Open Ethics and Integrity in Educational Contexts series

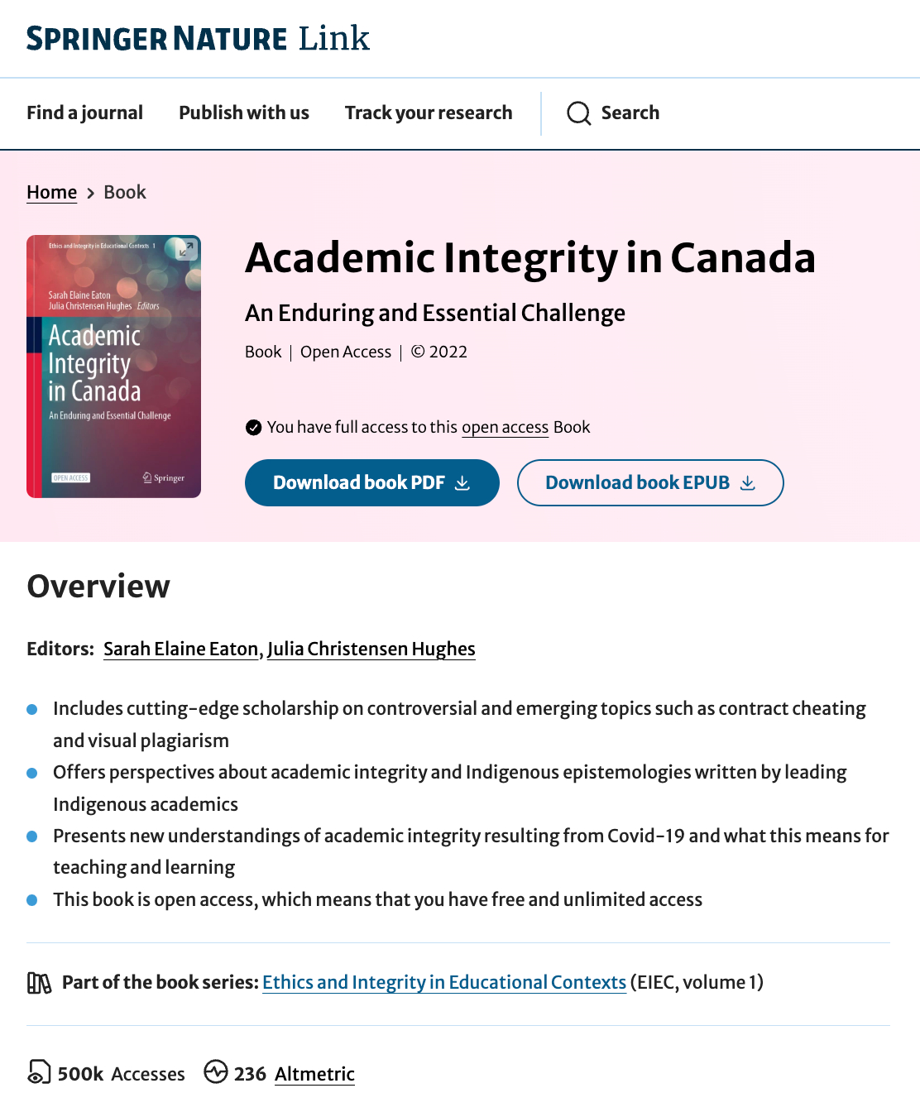click(444, 983)
